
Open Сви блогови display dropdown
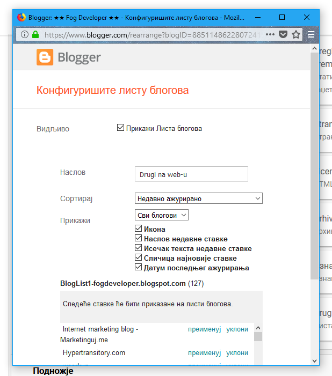click(x=162, y=215)
